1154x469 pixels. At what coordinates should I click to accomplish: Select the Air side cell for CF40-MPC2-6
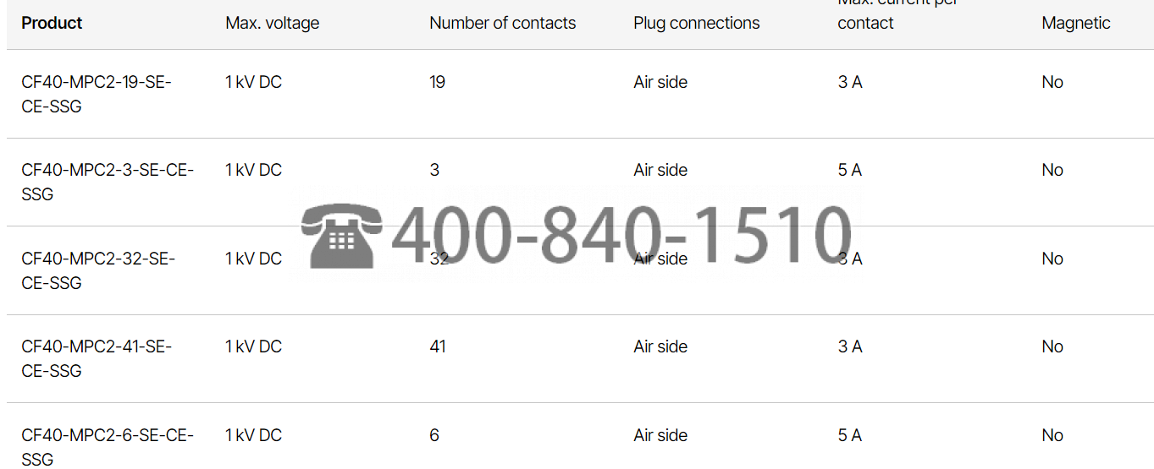coord(660,435)
